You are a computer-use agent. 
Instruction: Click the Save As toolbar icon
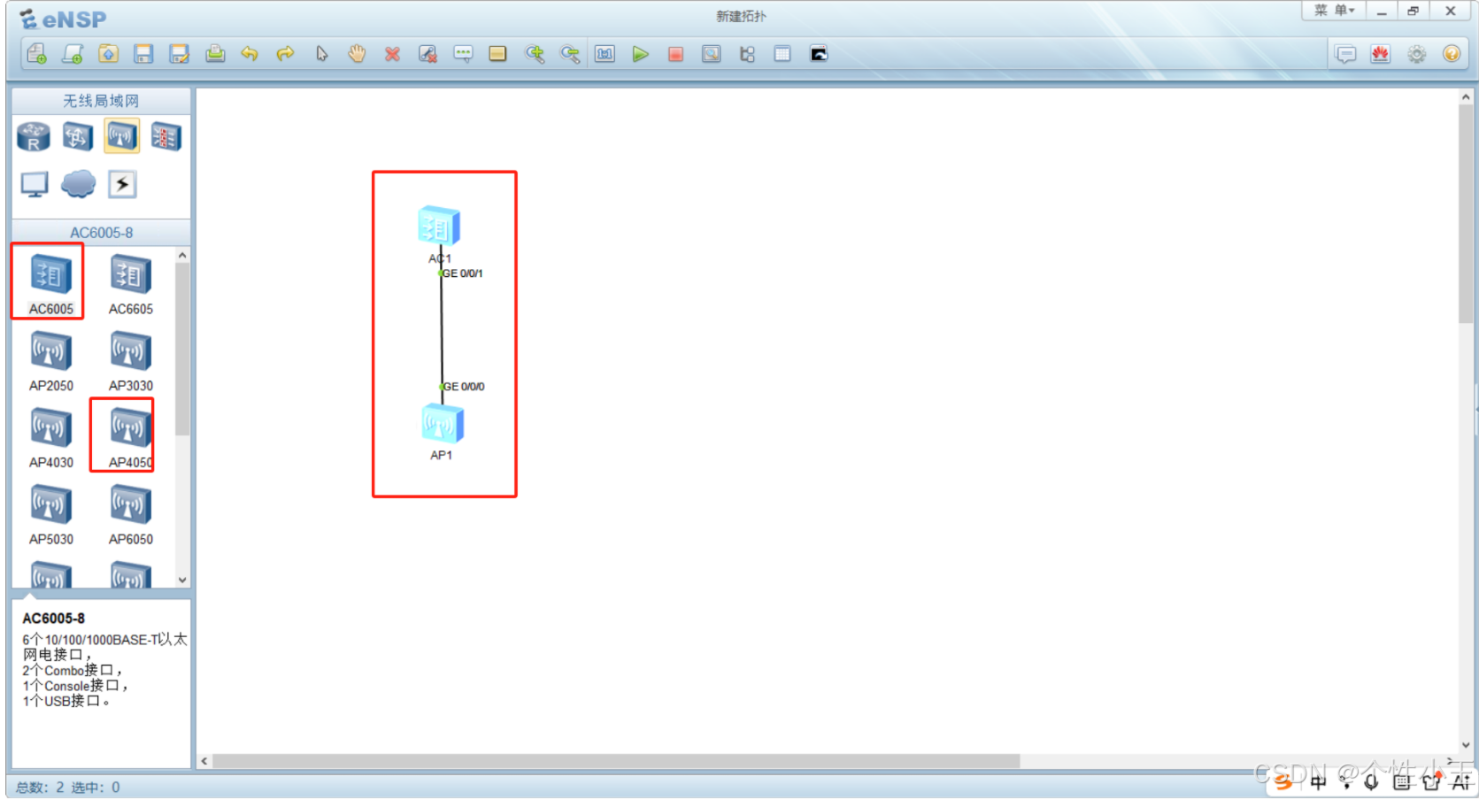point(180,54)
